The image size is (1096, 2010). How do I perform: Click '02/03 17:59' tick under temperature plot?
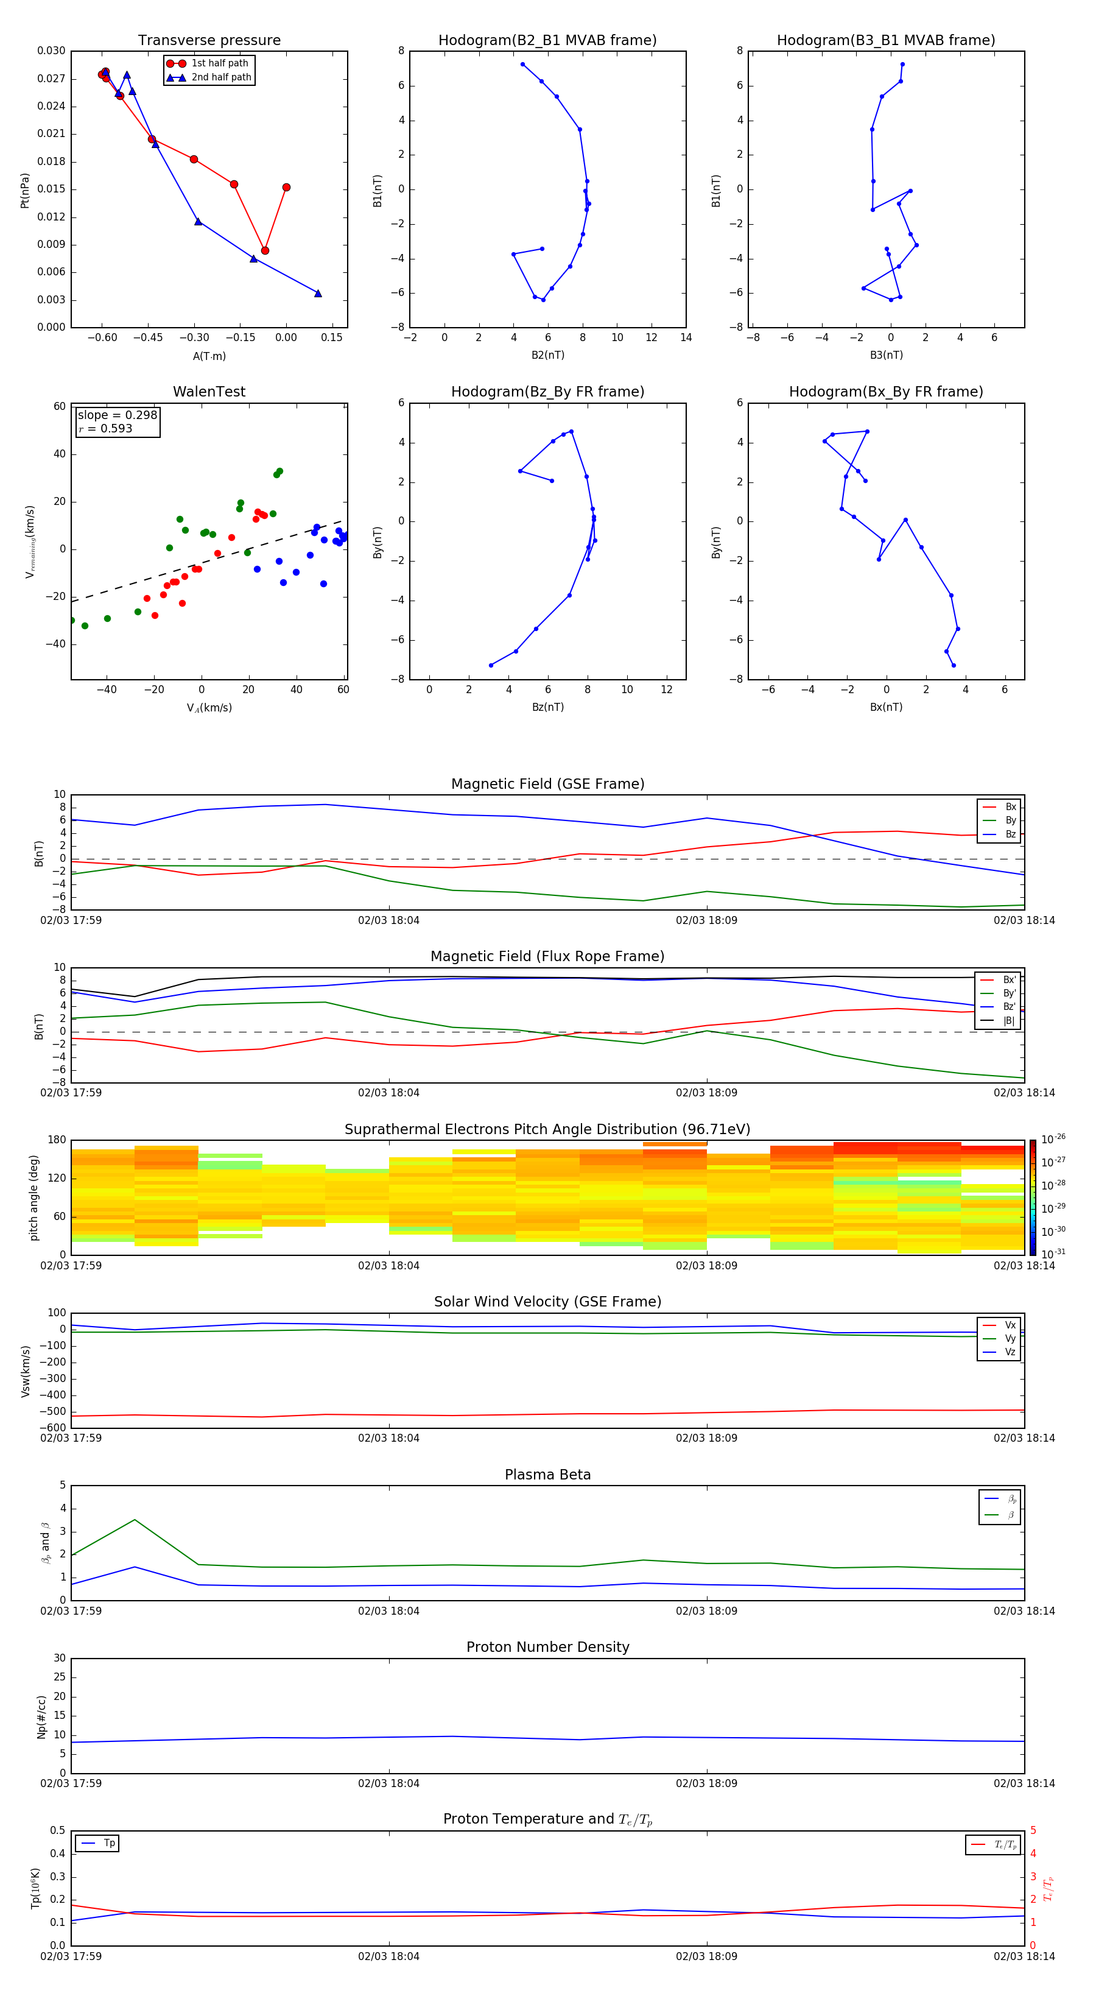tap(71, 1956)
